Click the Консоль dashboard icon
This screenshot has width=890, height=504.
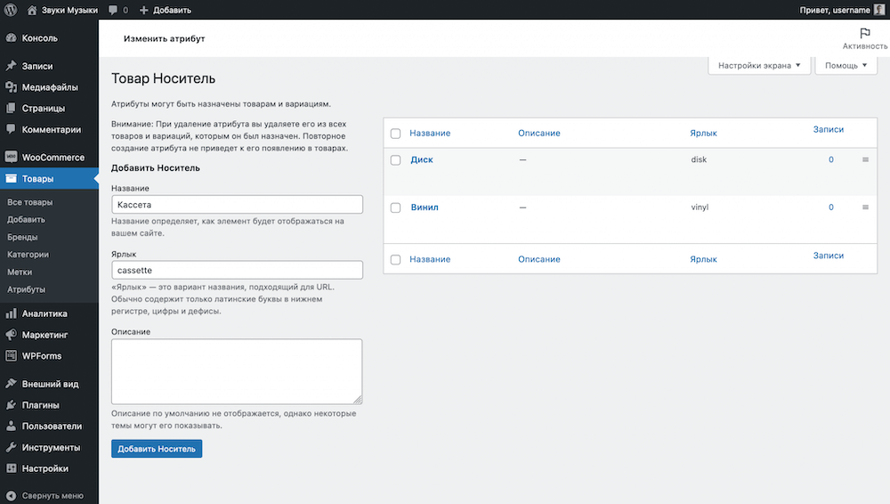tap(11, 38)
